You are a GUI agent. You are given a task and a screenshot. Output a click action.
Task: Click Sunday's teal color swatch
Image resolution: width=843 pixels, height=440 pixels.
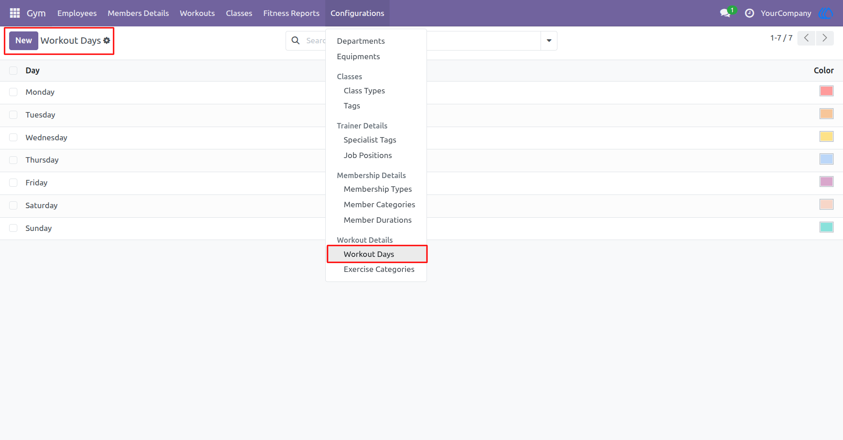[826, 227]
